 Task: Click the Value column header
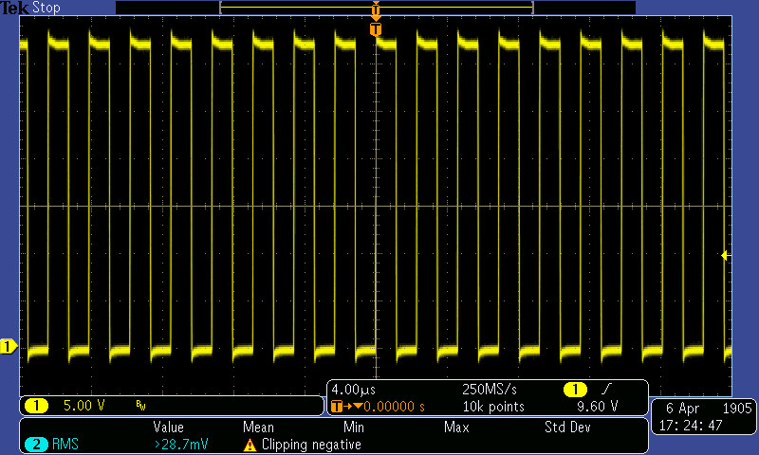pyautogui.click(x=169, y=427)
